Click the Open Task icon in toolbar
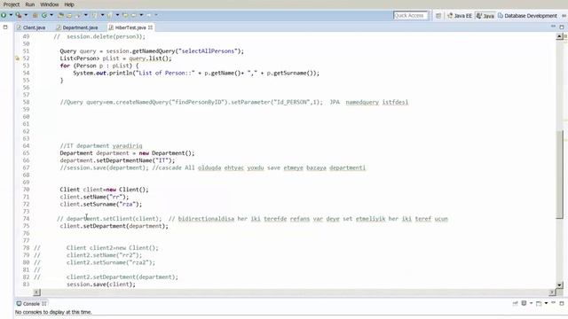This screenshot has width=568, height=319. pyautogui.click(x=69, y=16)
